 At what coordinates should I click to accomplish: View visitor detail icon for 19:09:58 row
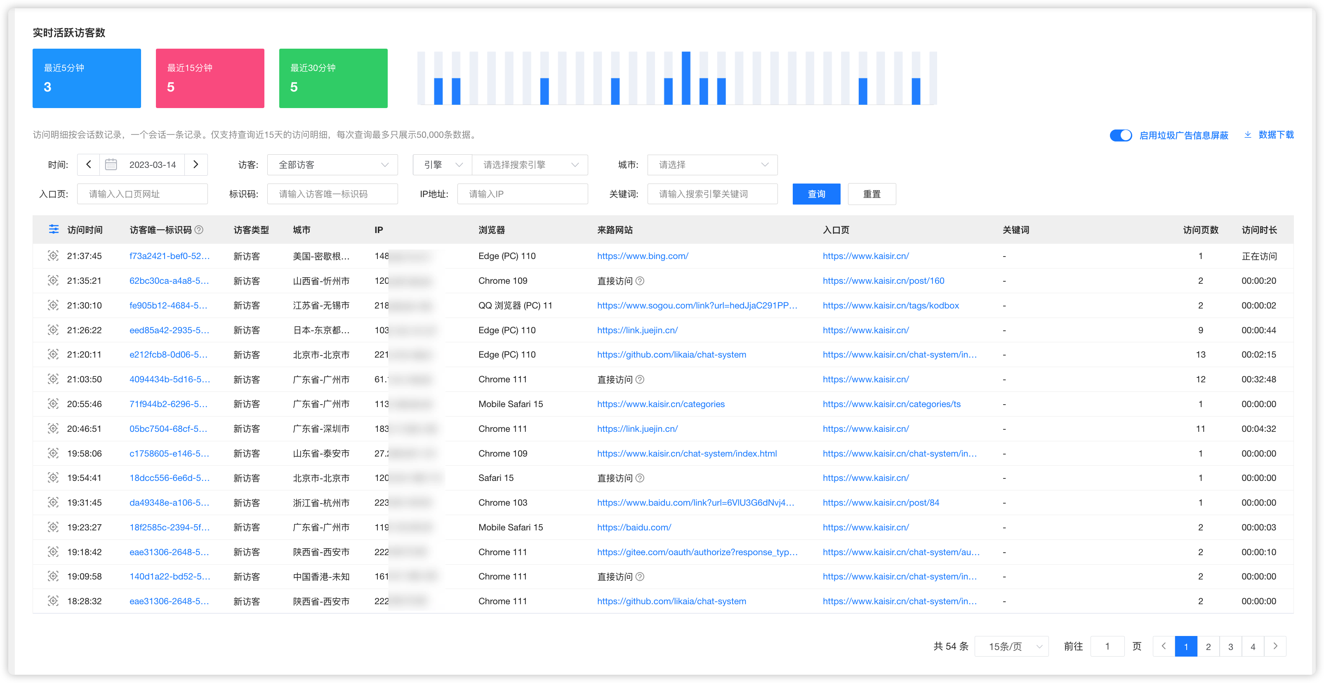(53, 576)
